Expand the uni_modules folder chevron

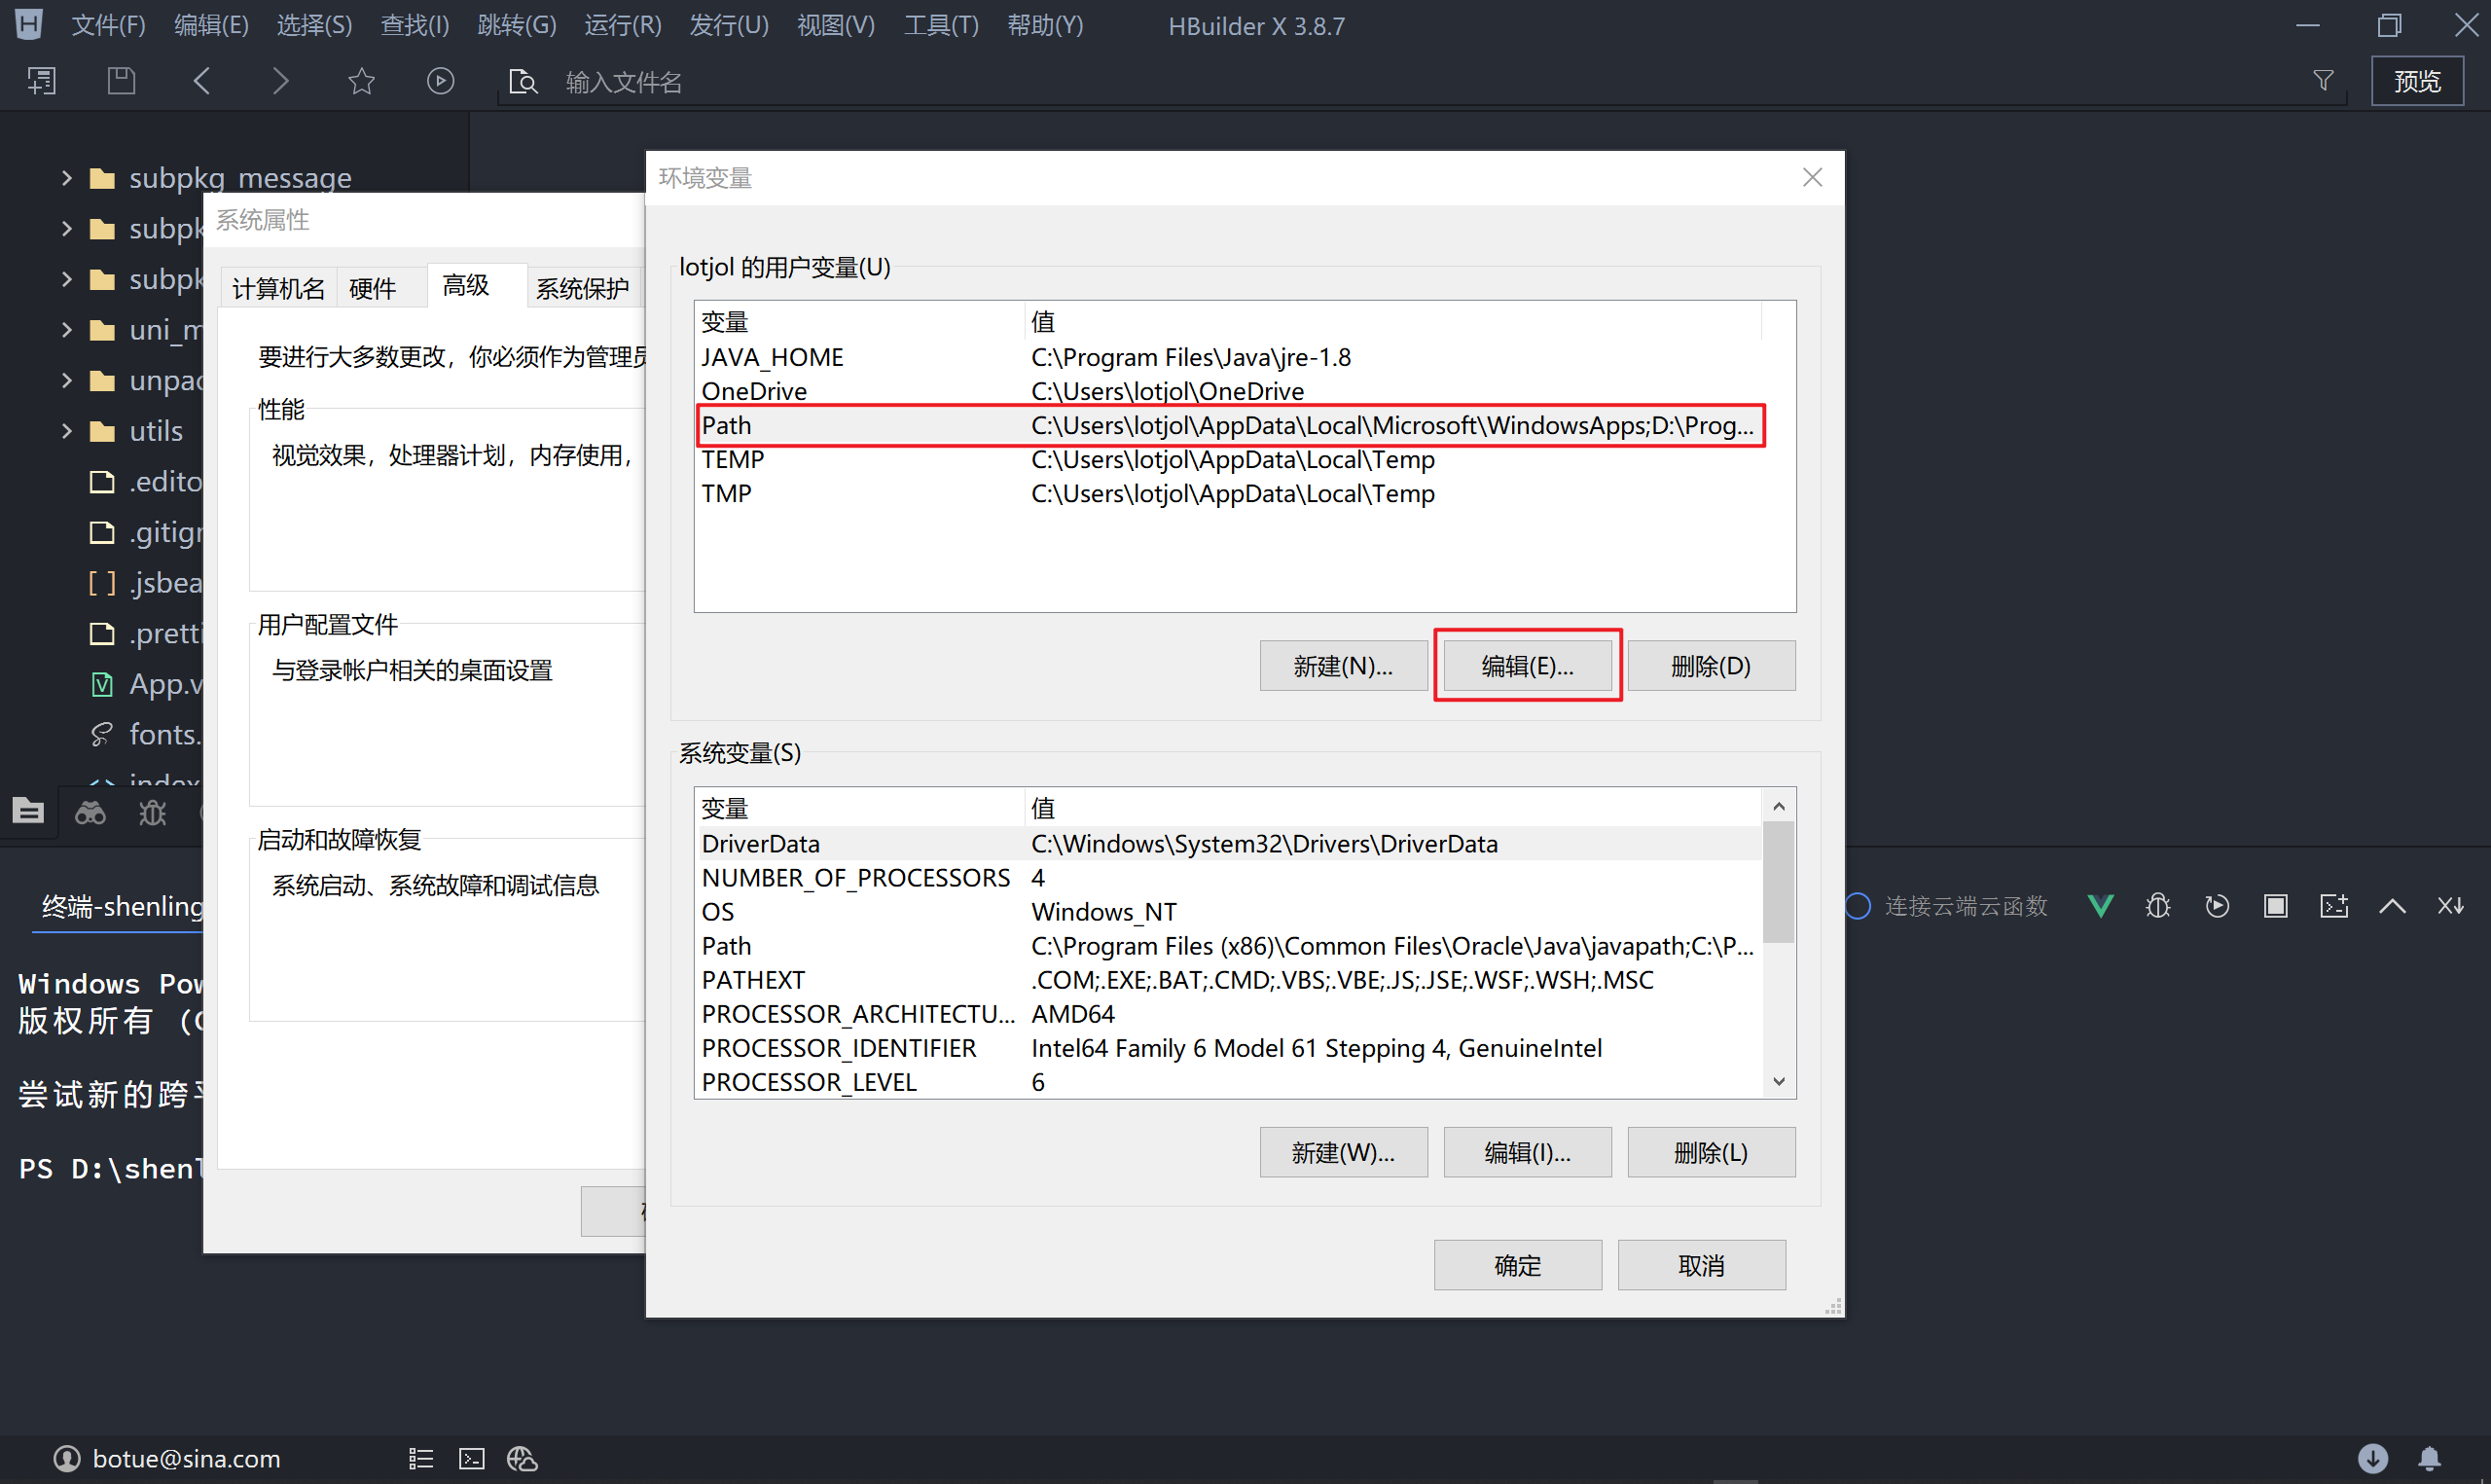pyautogui.click(x=67, y=329)
